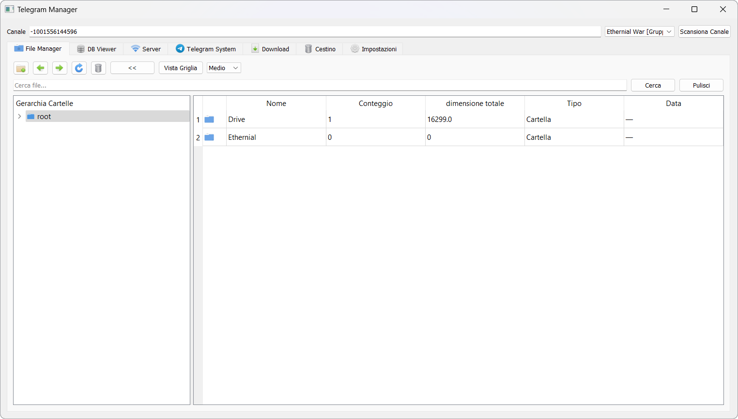Click the 16299.0 size cell
Viewport: 738px width, 419px height.
point(475,120)
